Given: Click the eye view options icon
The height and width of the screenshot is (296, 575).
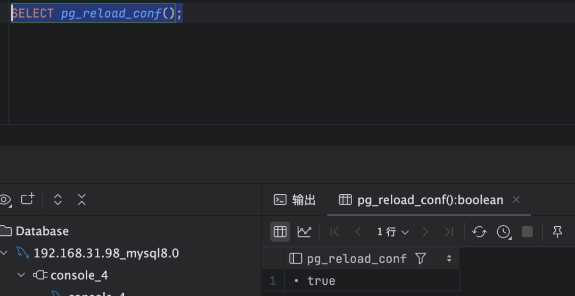Looking at the screenshot, I should tap(5, 200).
